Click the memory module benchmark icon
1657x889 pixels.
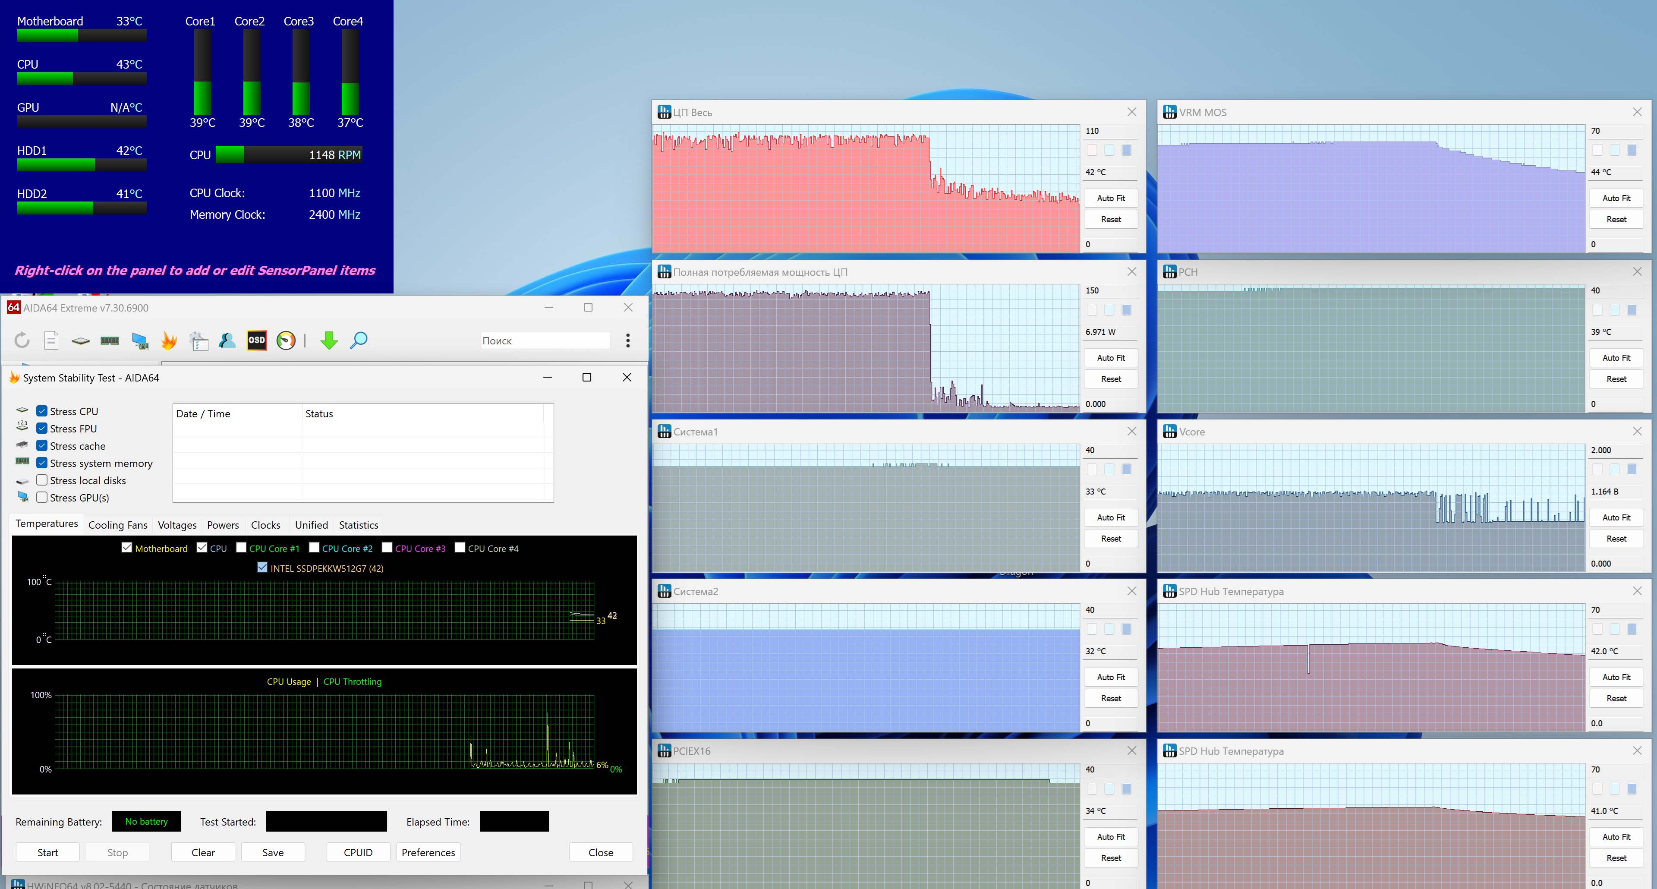[x=110, y=340]
